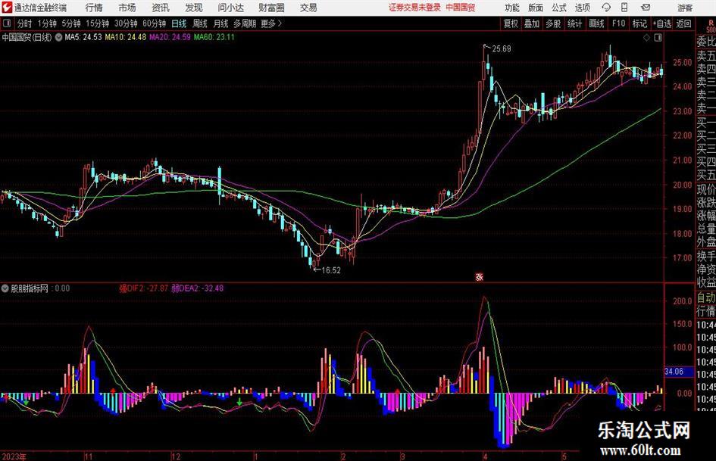
Task: Open the 发现 menu
Action: [194, 8]
